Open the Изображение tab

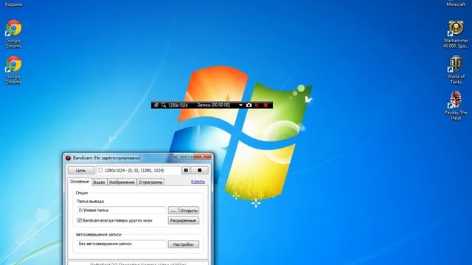pyautogui.click(x=122, y=182)
